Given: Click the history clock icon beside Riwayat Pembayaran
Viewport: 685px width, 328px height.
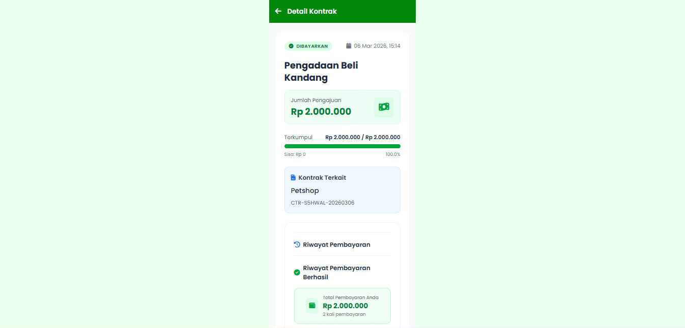Looking at the screenshot, I should point(296,244).
